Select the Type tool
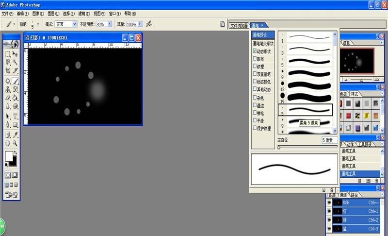 coord(15,116)
